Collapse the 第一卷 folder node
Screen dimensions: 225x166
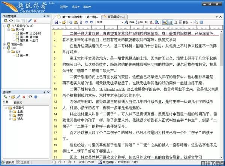[x=9, y=30]
